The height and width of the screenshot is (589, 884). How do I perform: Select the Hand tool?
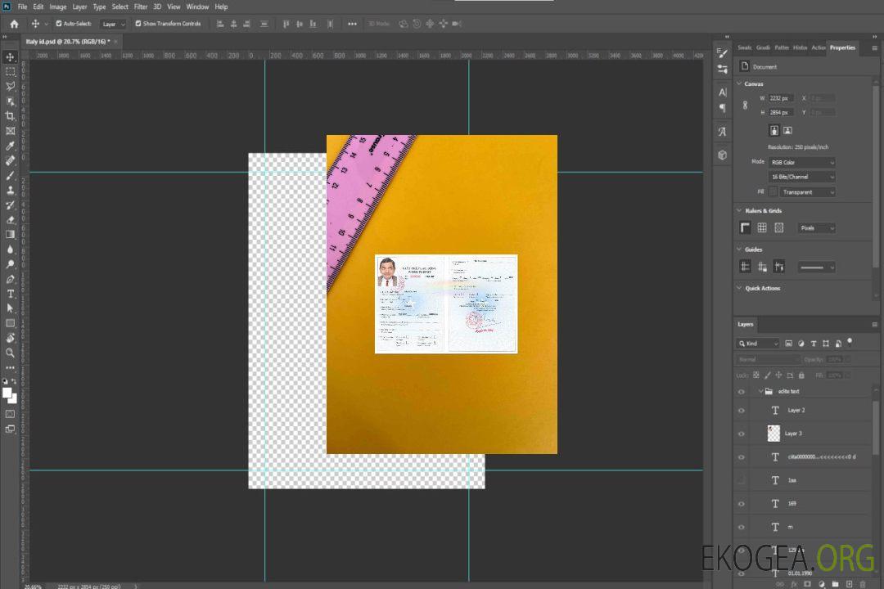pyautogui.click(x=10, y=338)
